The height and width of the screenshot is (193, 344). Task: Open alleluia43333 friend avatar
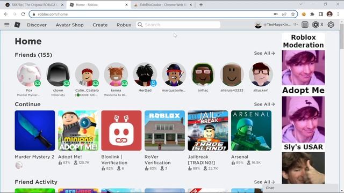click(x=232, y=75)
